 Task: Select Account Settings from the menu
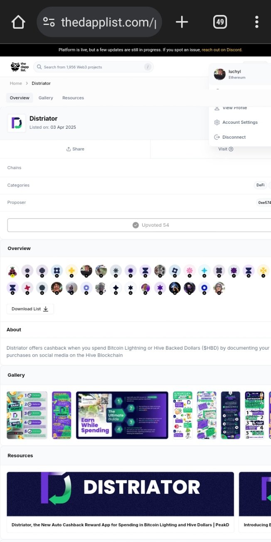pyautogui.click(x=240, y=123)
